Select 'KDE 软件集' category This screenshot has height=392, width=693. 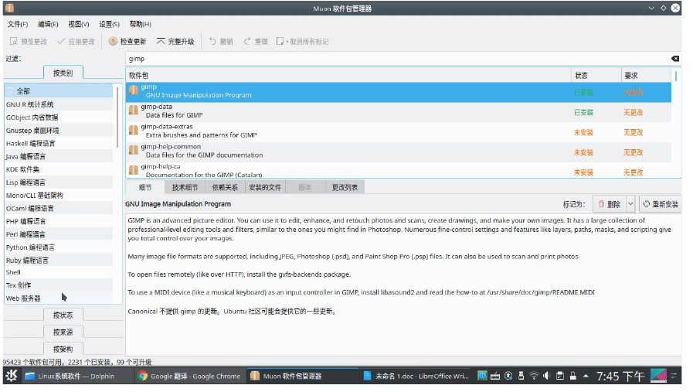[x=59, y=169]
